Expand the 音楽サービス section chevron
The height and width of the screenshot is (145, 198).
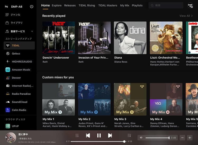point(31,31)
